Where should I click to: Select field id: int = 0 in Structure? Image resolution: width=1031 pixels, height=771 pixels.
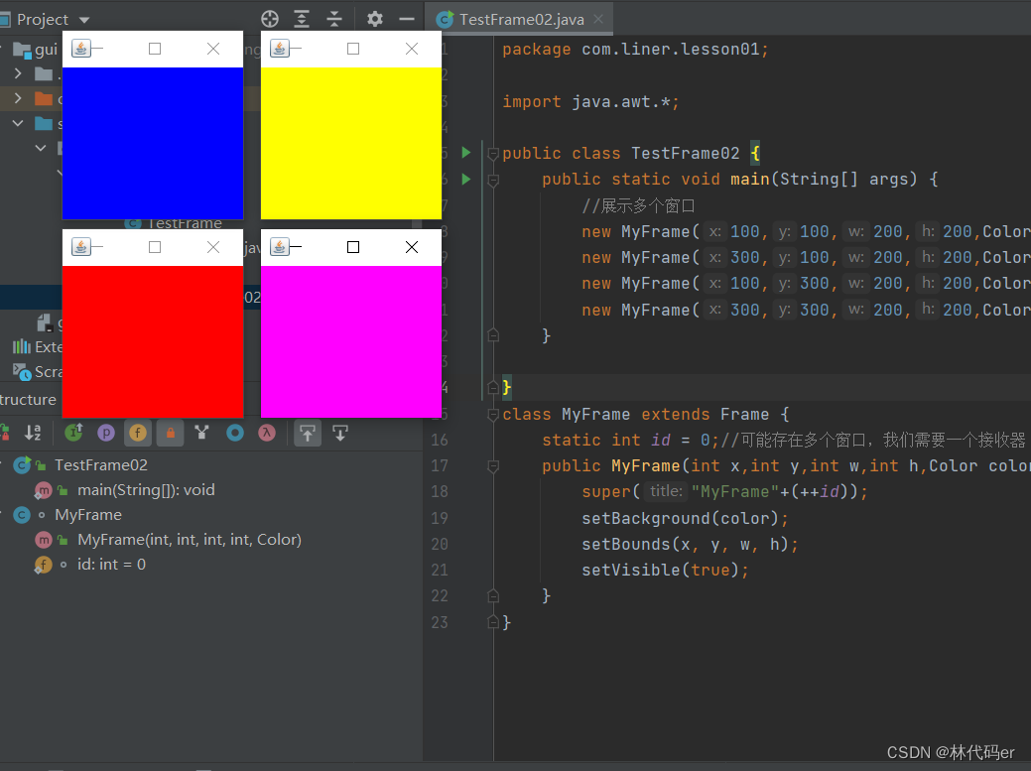111,565
